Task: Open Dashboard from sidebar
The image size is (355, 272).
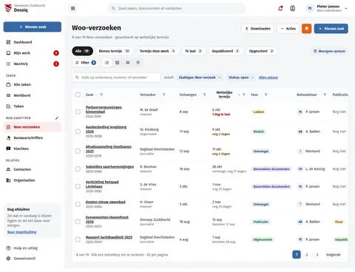Action: (33, 42)
